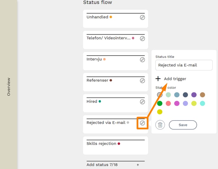Select the gray color swatch
This screenshot has height=169, width=218.
[160, 95]
